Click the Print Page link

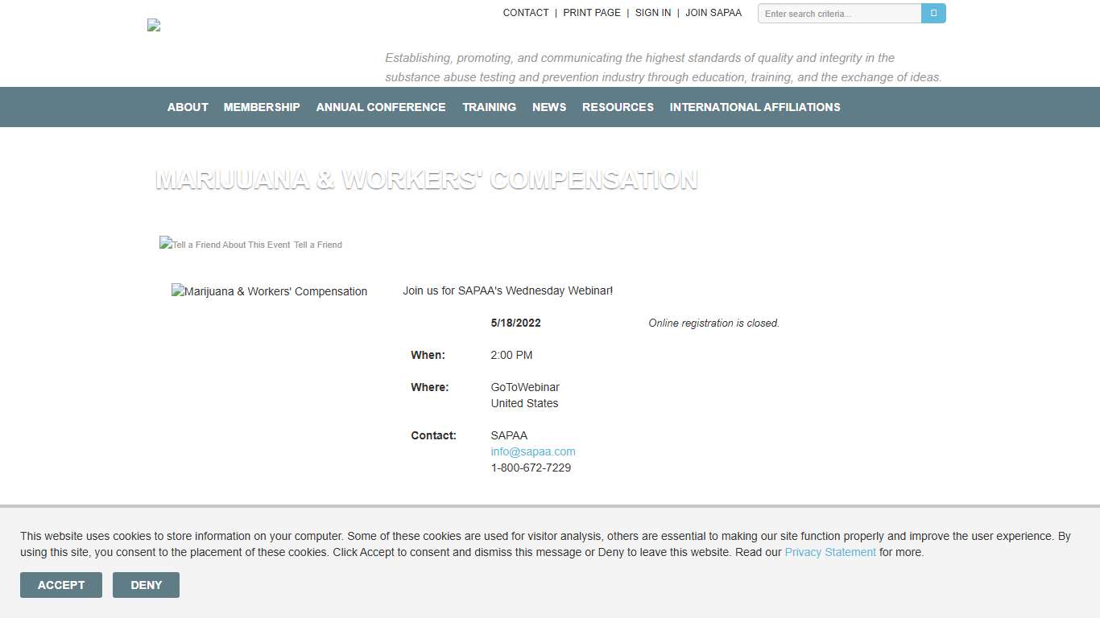tap(592, 13)
